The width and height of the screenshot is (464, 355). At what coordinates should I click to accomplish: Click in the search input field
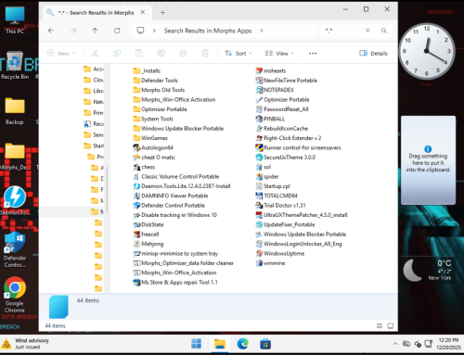pyautogui.click(x=342, y=31)
